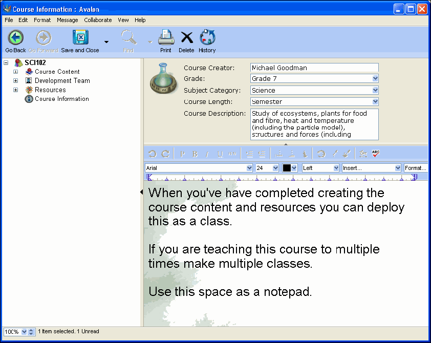The width and height of the screenshot is (431, 343).
Task: Open the Arial font dropdown
Action: coord(250,168)
